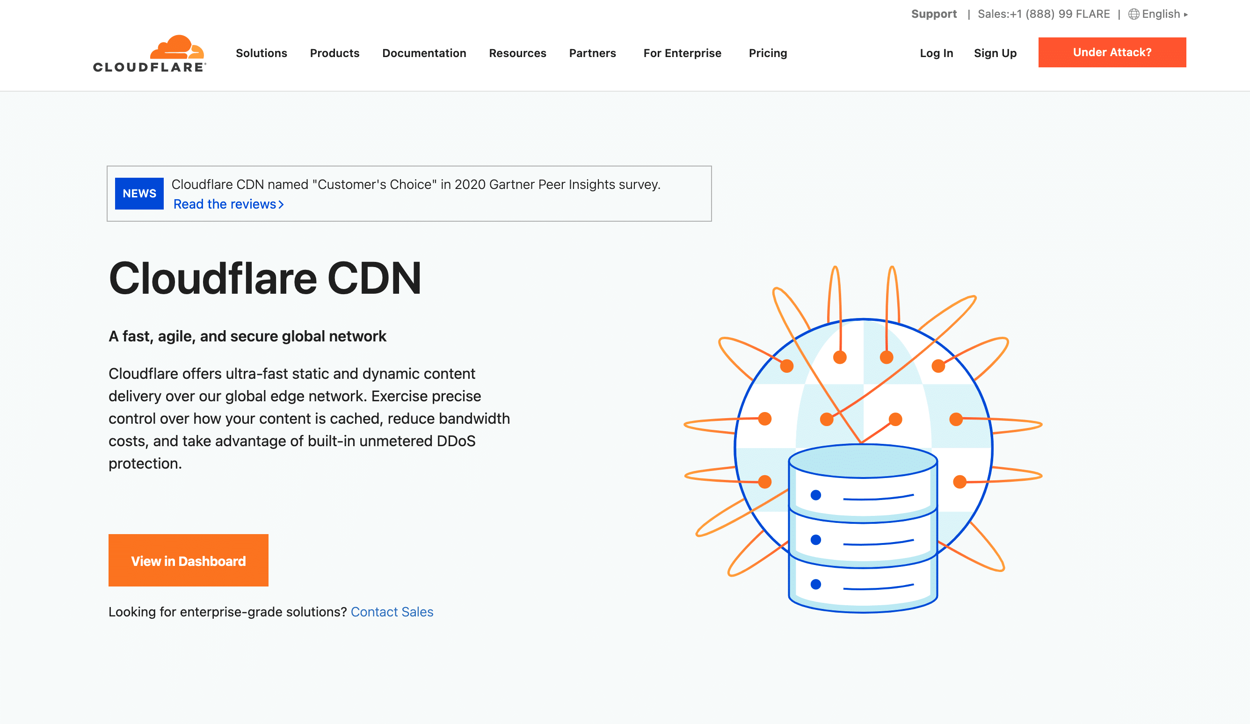Open the Documentation menu item
The image size is (1250, 724).
[424, 53]
